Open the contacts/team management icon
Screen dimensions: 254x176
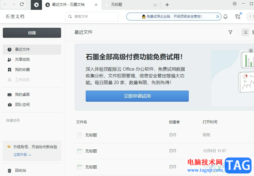tap(238, 16)
